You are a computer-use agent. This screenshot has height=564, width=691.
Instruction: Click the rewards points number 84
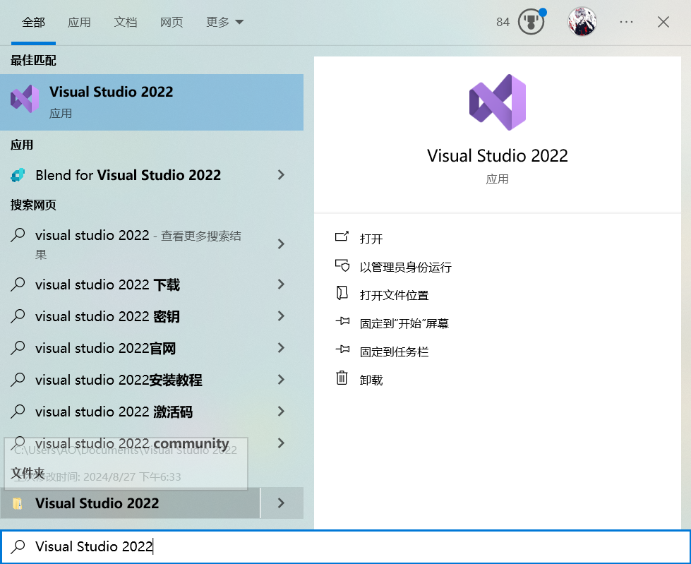[x=503, y=22]
